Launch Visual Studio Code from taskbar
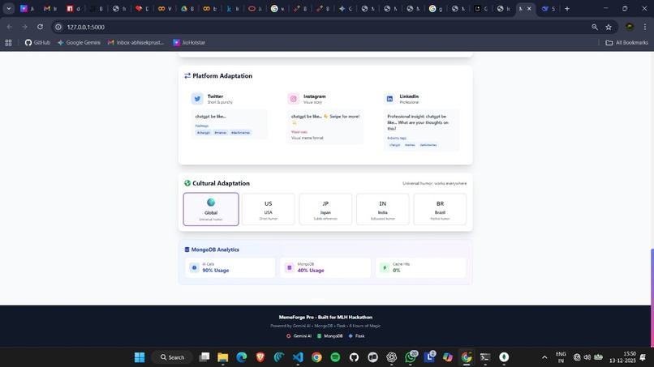Screen dimensions: 654x367 (298, 357)
